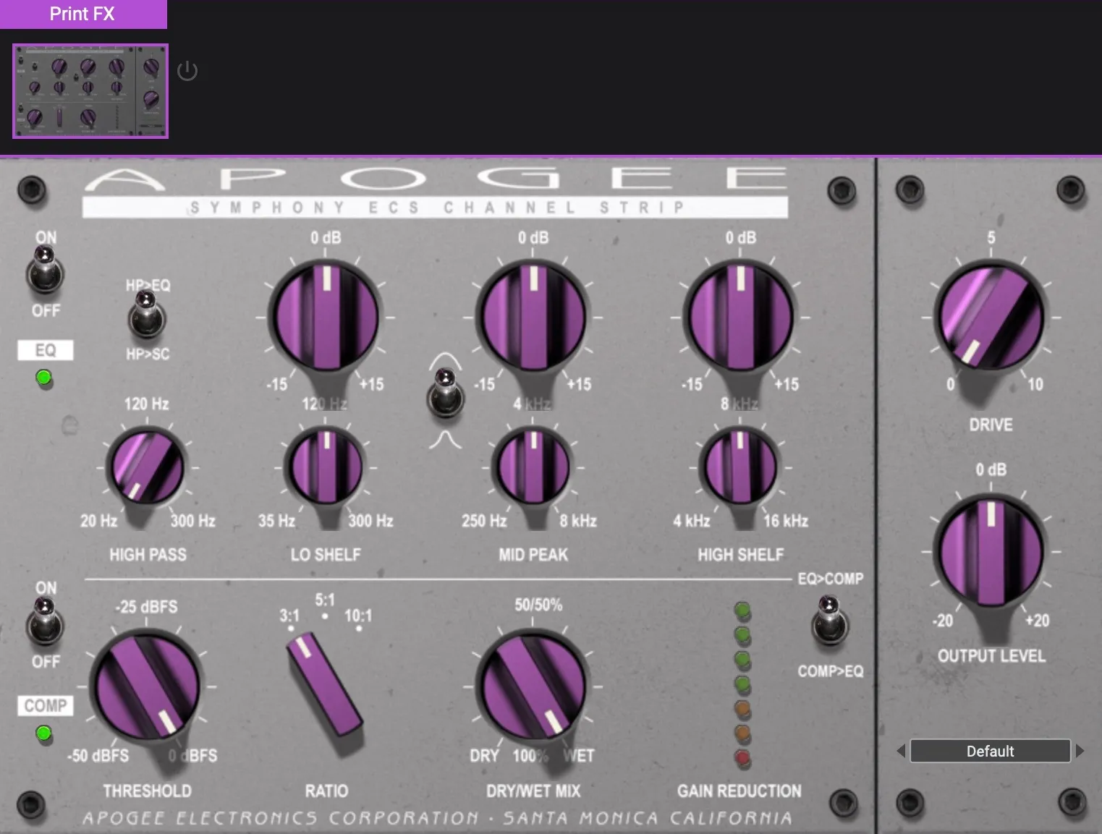
Task: Go to the previous preset arrow
Action: 901,751
